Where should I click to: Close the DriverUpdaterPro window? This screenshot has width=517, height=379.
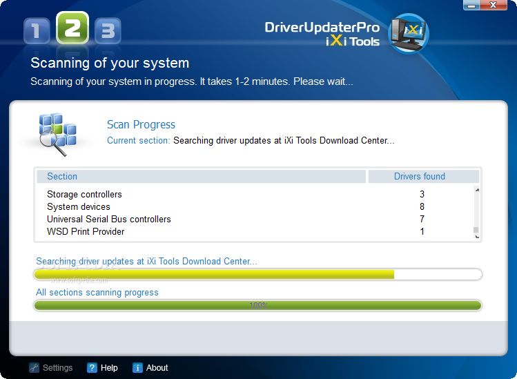pos(494,5)
